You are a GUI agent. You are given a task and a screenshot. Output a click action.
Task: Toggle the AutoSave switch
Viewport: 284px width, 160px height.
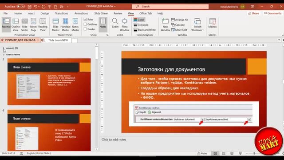coord(21,6)
